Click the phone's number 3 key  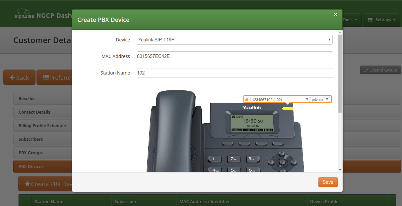(x=253, y=159)
